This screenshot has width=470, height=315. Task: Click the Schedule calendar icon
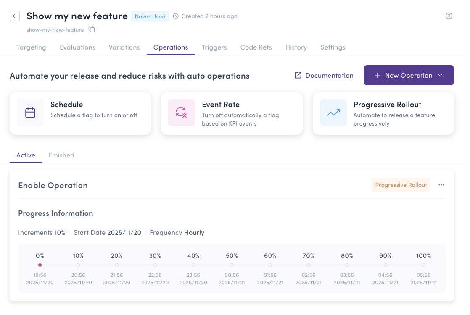tap(30, 113)
